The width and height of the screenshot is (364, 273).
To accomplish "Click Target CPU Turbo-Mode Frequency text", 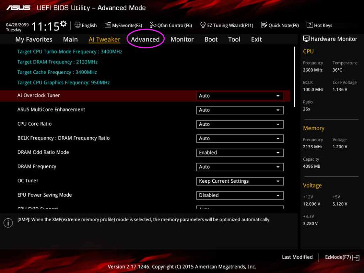I will 70,52.
